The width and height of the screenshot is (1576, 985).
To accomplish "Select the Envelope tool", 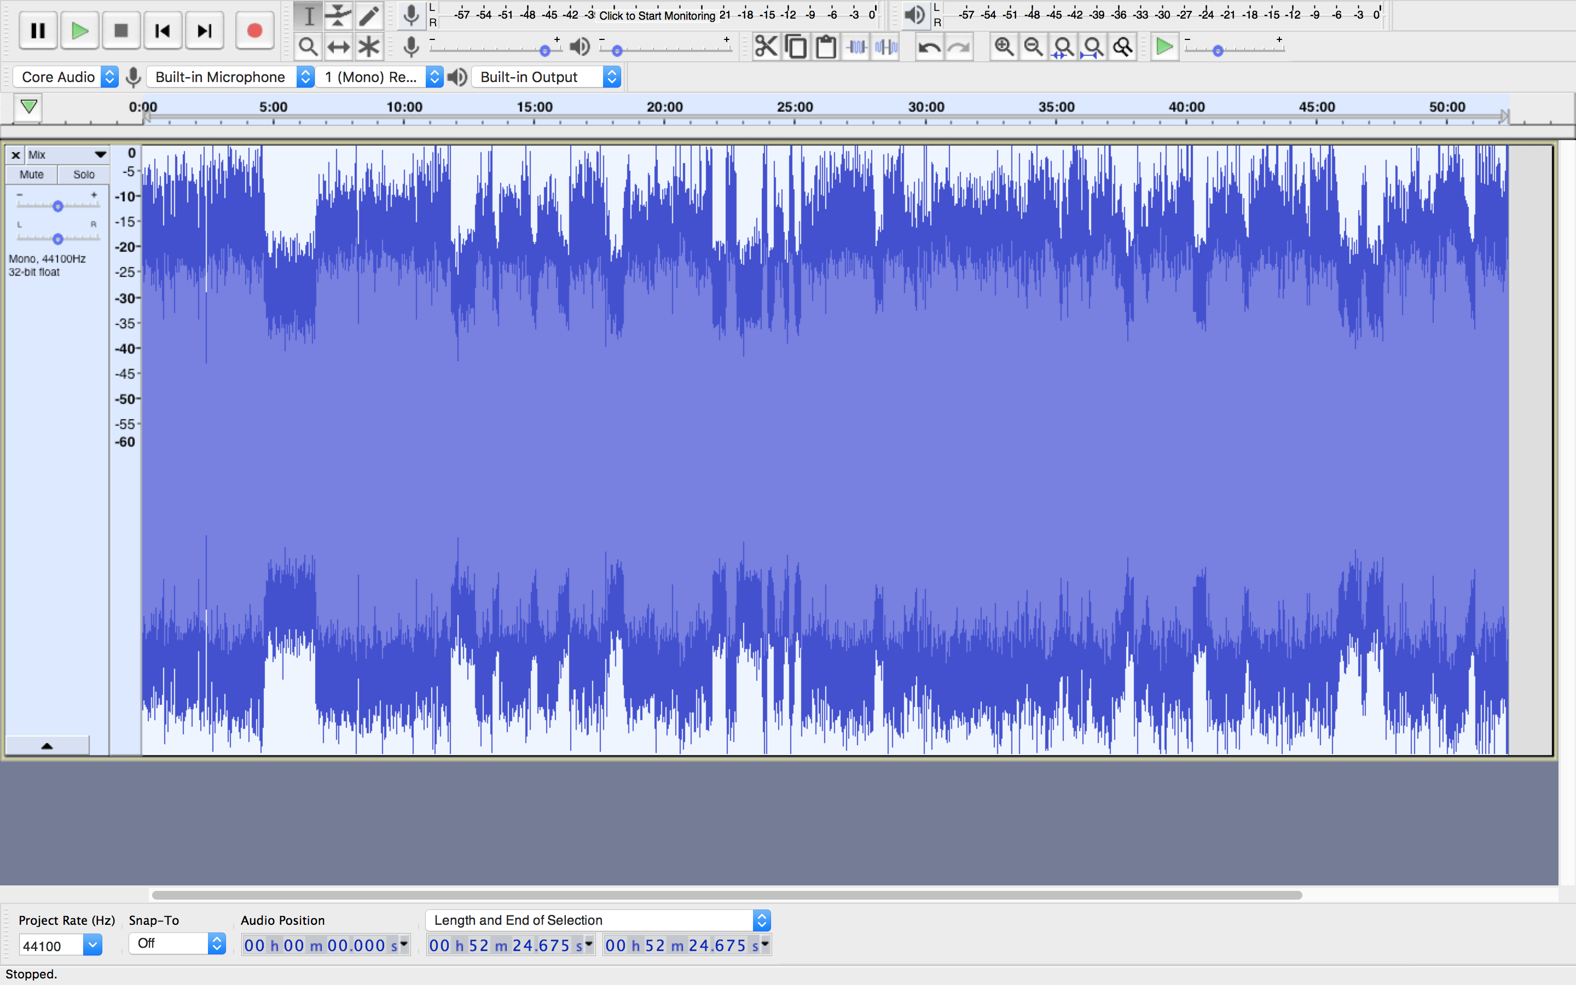I will coord(339,16).
